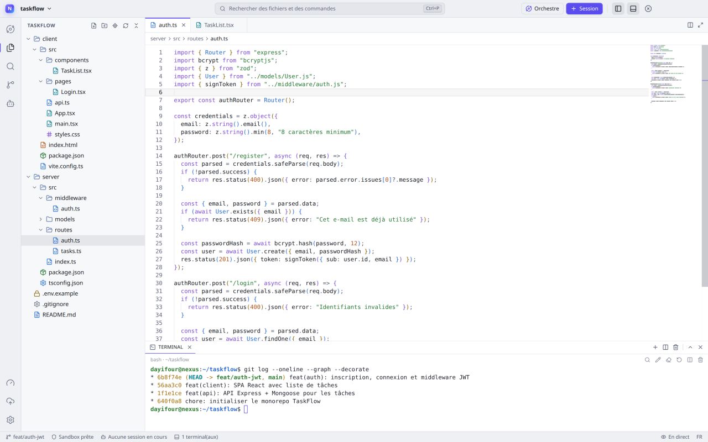Image resolution: width=708 pixels, height=442 pixels.
Task: Create a new file in TASKFLOW explorer
Action: tap(93, 25)
